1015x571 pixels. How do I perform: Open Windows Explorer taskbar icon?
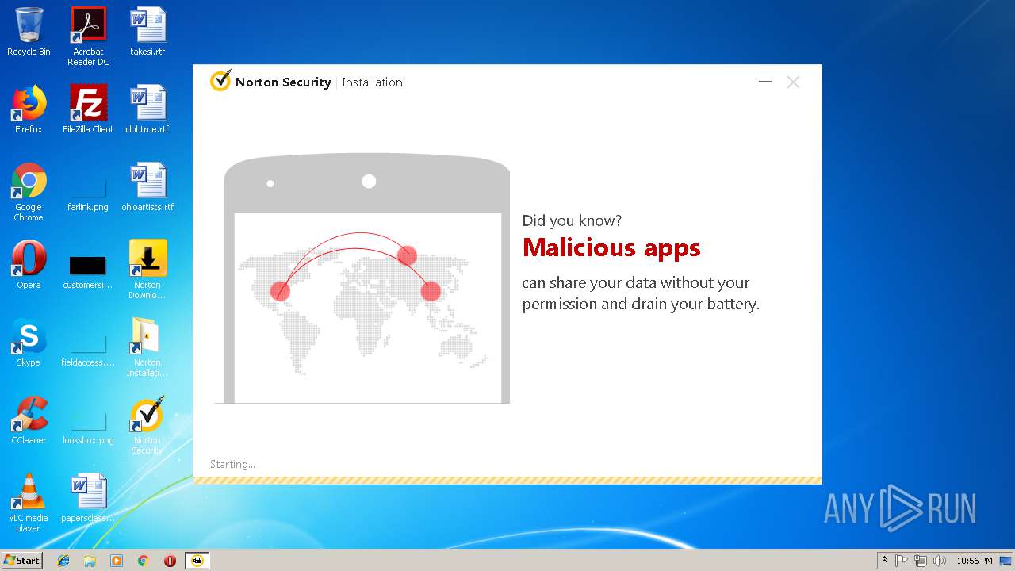90,561
